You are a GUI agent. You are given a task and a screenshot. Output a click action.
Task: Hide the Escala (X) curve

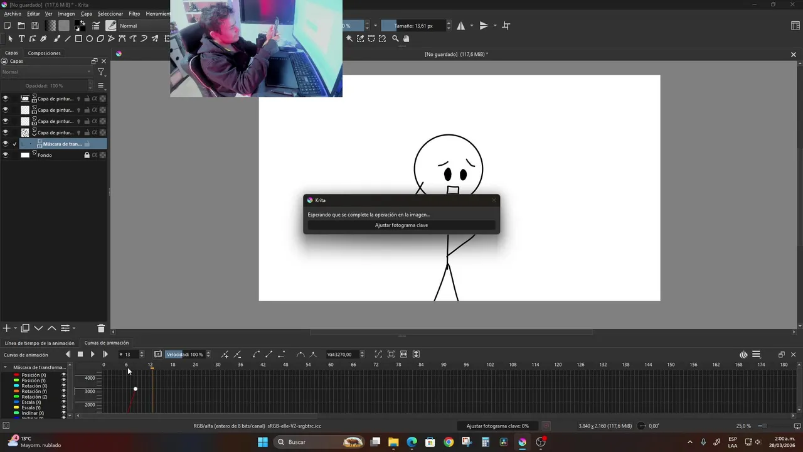63,402
